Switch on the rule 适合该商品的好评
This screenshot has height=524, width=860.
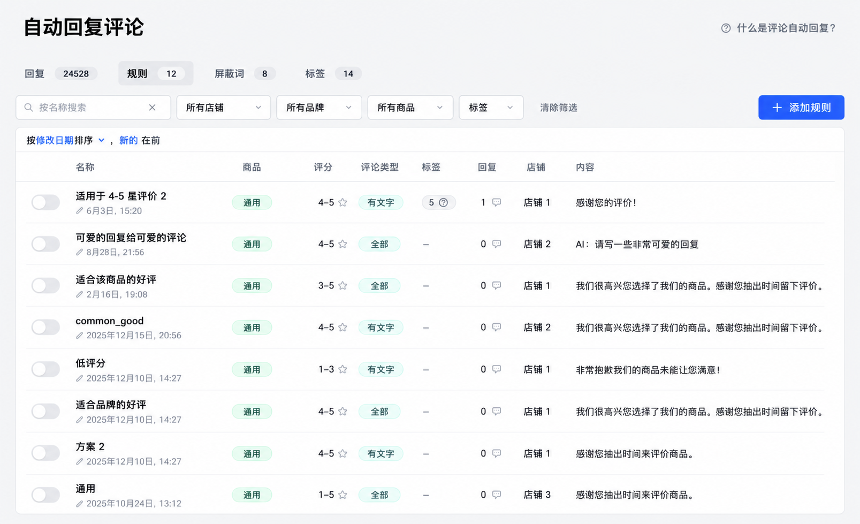[45, 286]
